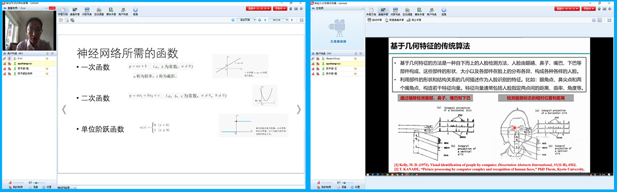Click 媒体共享 icon in the left window
Screen dimensions: 617x192
click(111, 11)
